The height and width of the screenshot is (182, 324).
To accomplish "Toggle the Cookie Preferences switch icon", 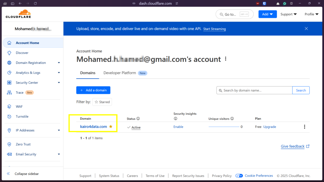I will coord(239,176).
